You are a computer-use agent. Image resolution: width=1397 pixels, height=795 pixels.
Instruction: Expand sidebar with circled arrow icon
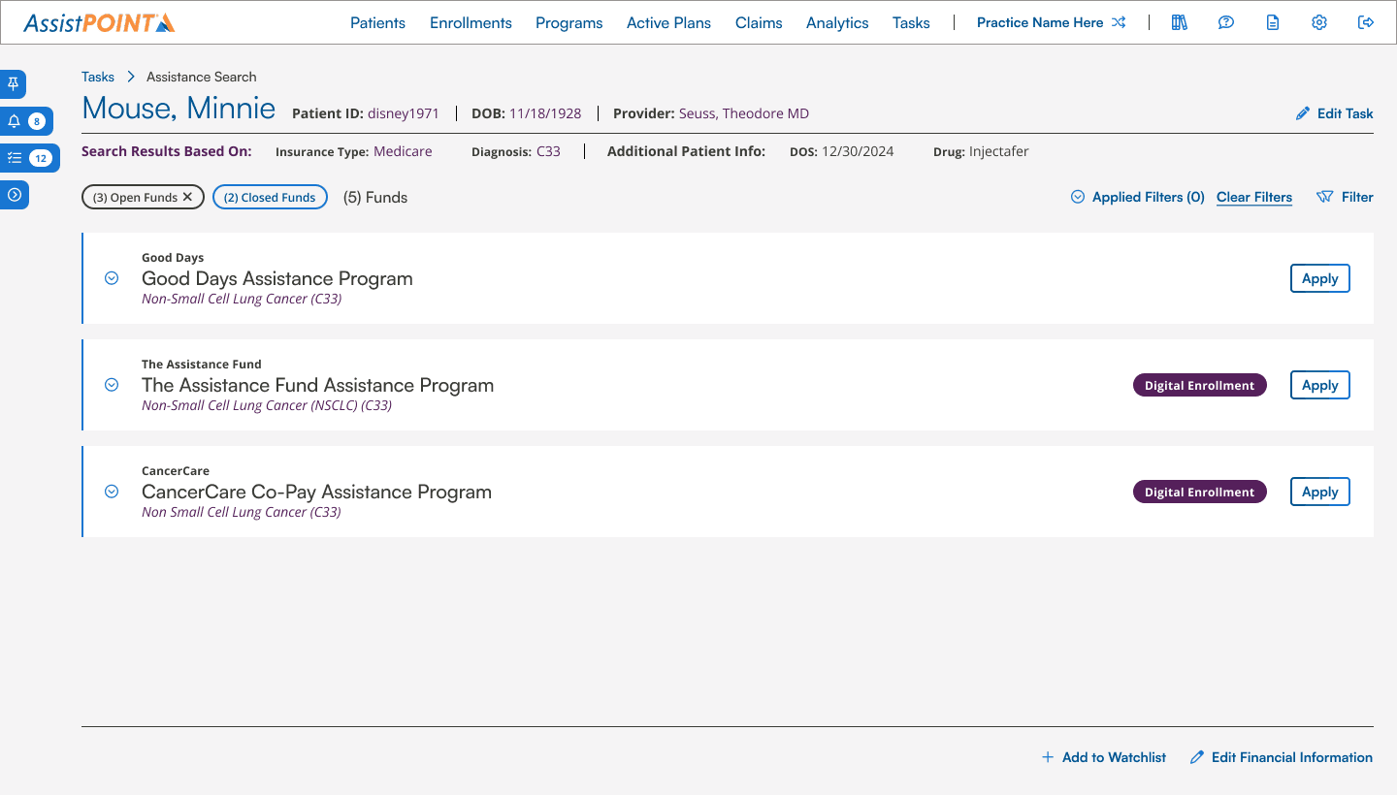tap(14, 195)
